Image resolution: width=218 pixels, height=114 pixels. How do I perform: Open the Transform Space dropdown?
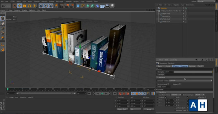(200, 95)
